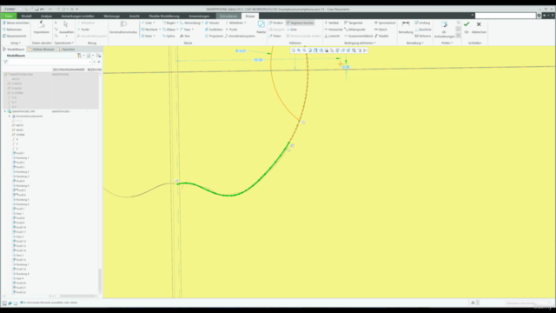Click the Teilen divide tool
Image resolution: width=556 pixels, height=313 pixels.
pyautogui.click(x=275, y=36)
